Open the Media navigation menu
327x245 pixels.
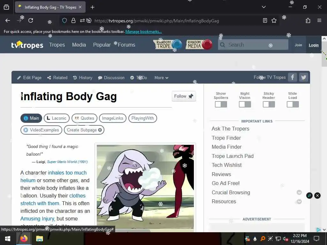point(79,45)
